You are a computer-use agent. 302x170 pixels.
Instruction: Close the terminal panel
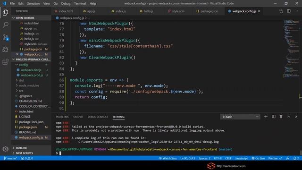click(x=296, y=117)
